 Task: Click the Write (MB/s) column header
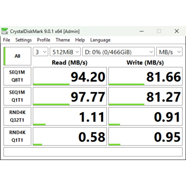[145, 62]
